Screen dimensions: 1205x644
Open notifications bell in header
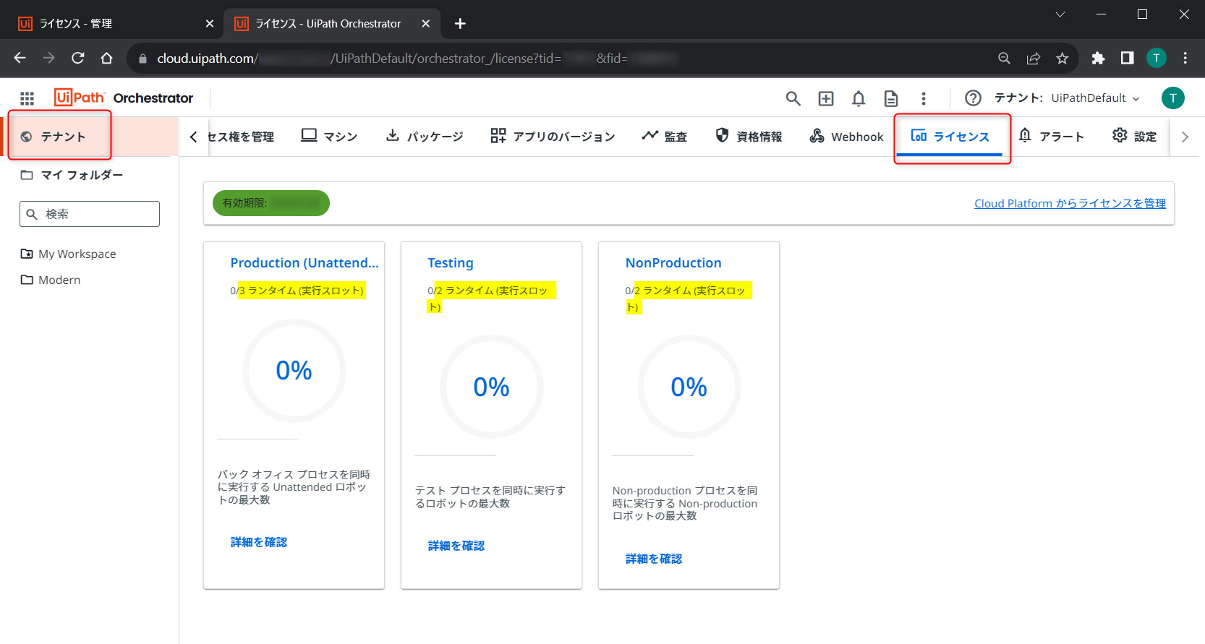coord(859,98)
